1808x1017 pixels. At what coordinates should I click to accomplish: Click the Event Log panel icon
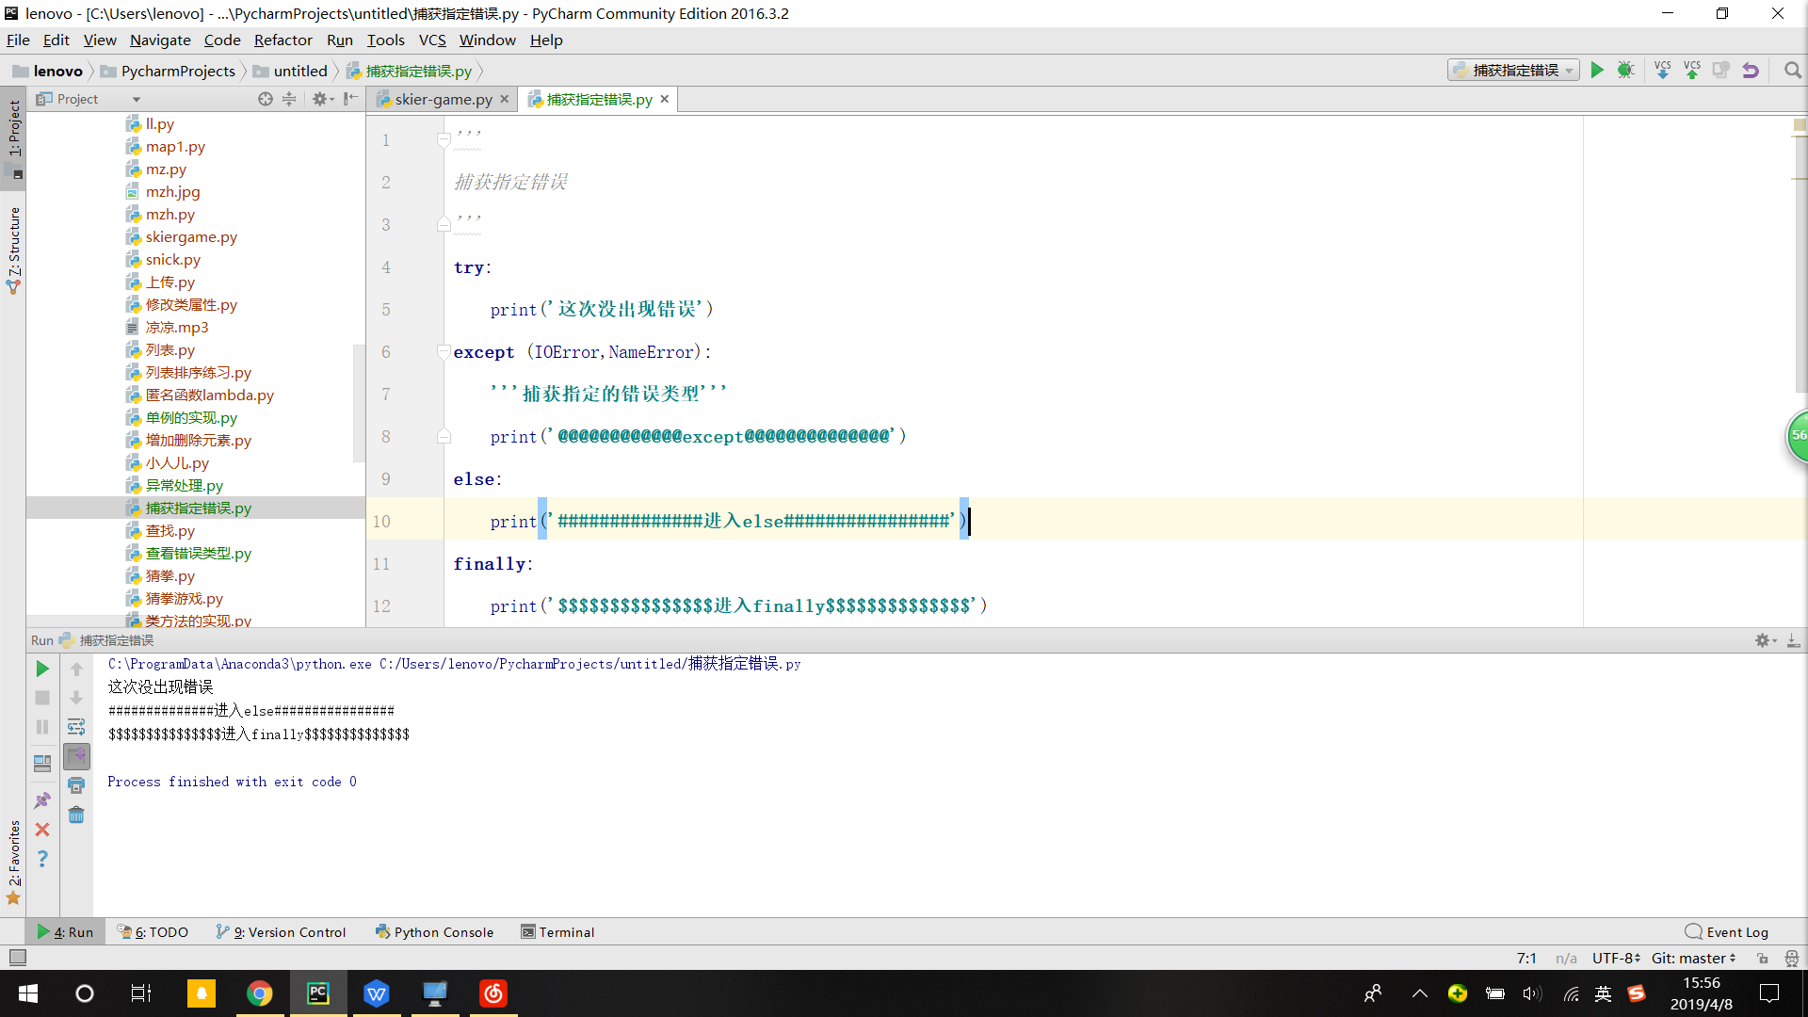click(1692, 931)
